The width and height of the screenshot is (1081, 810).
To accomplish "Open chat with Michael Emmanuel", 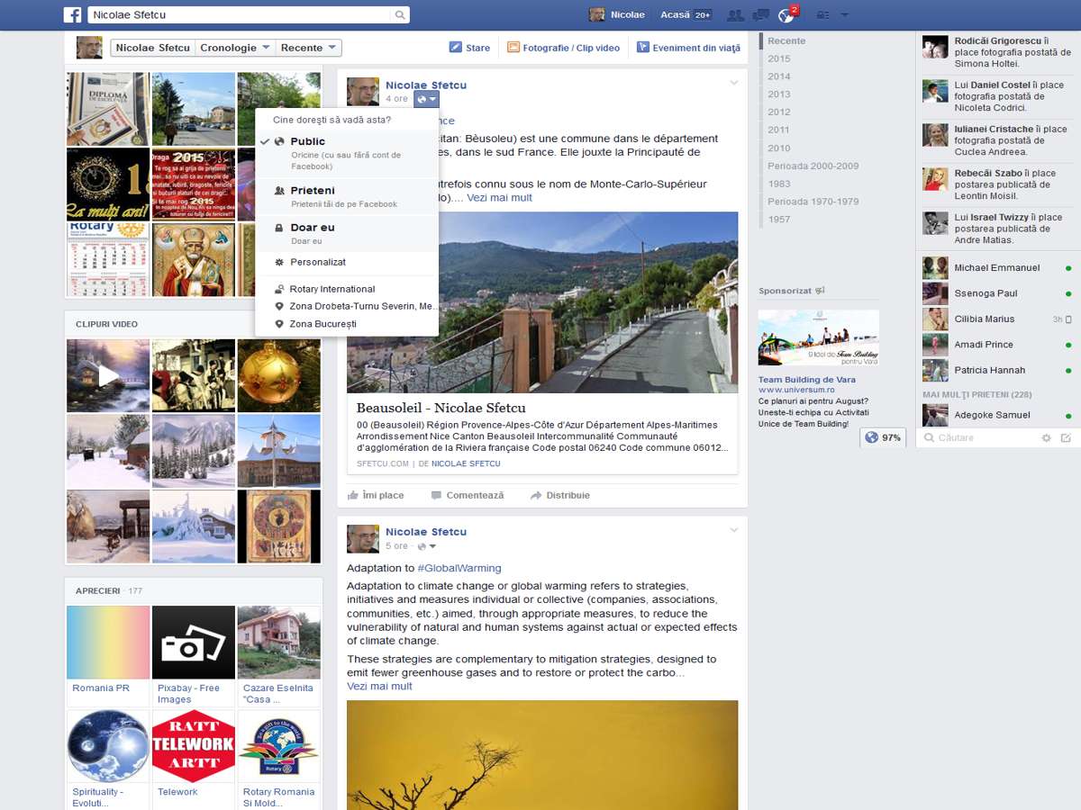I will 997,267.
